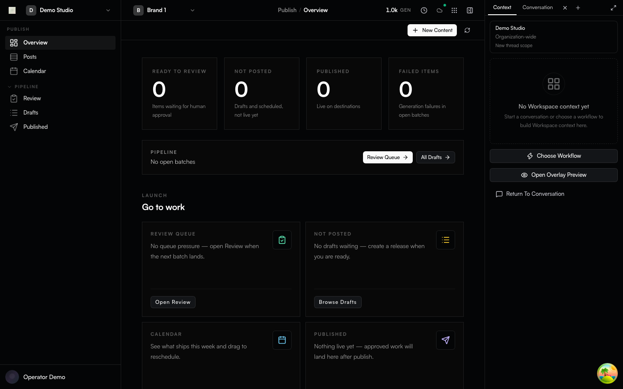Add a new thread tab

pos(578,8)
